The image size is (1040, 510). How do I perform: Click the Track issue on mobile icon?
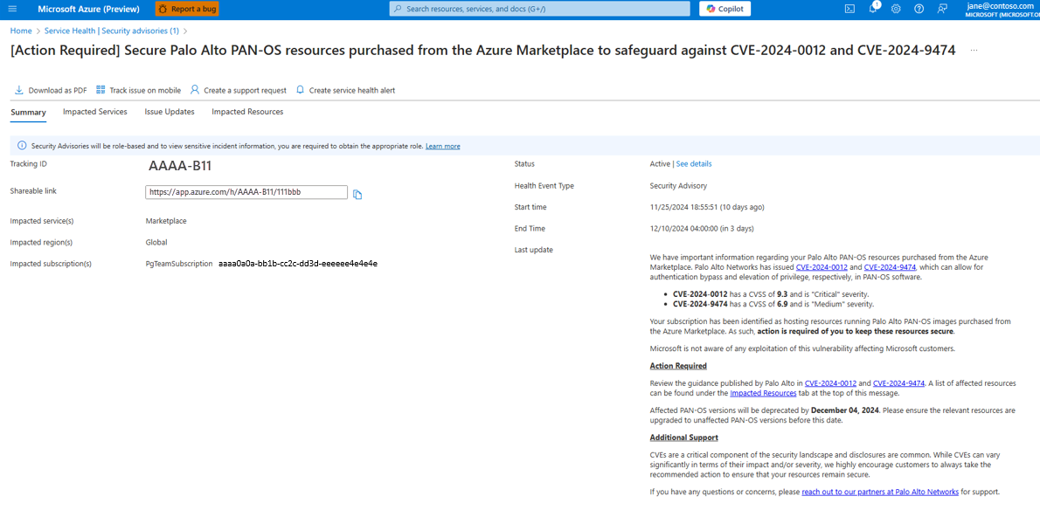point(101,90)
